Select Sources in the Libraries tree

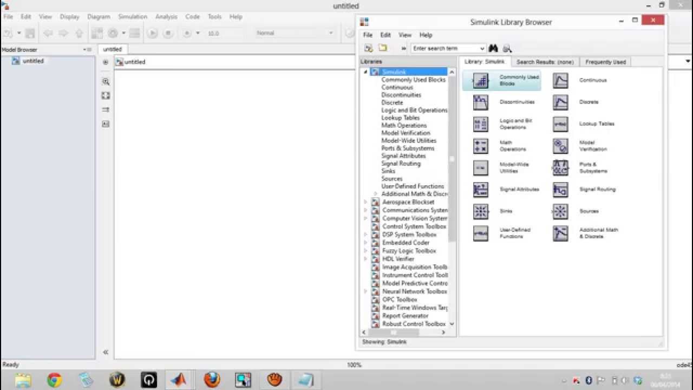pos(392,179)
